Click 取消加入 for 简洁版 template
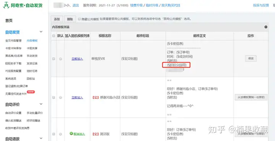Screen dimensions: 275x141 [79, 134]
